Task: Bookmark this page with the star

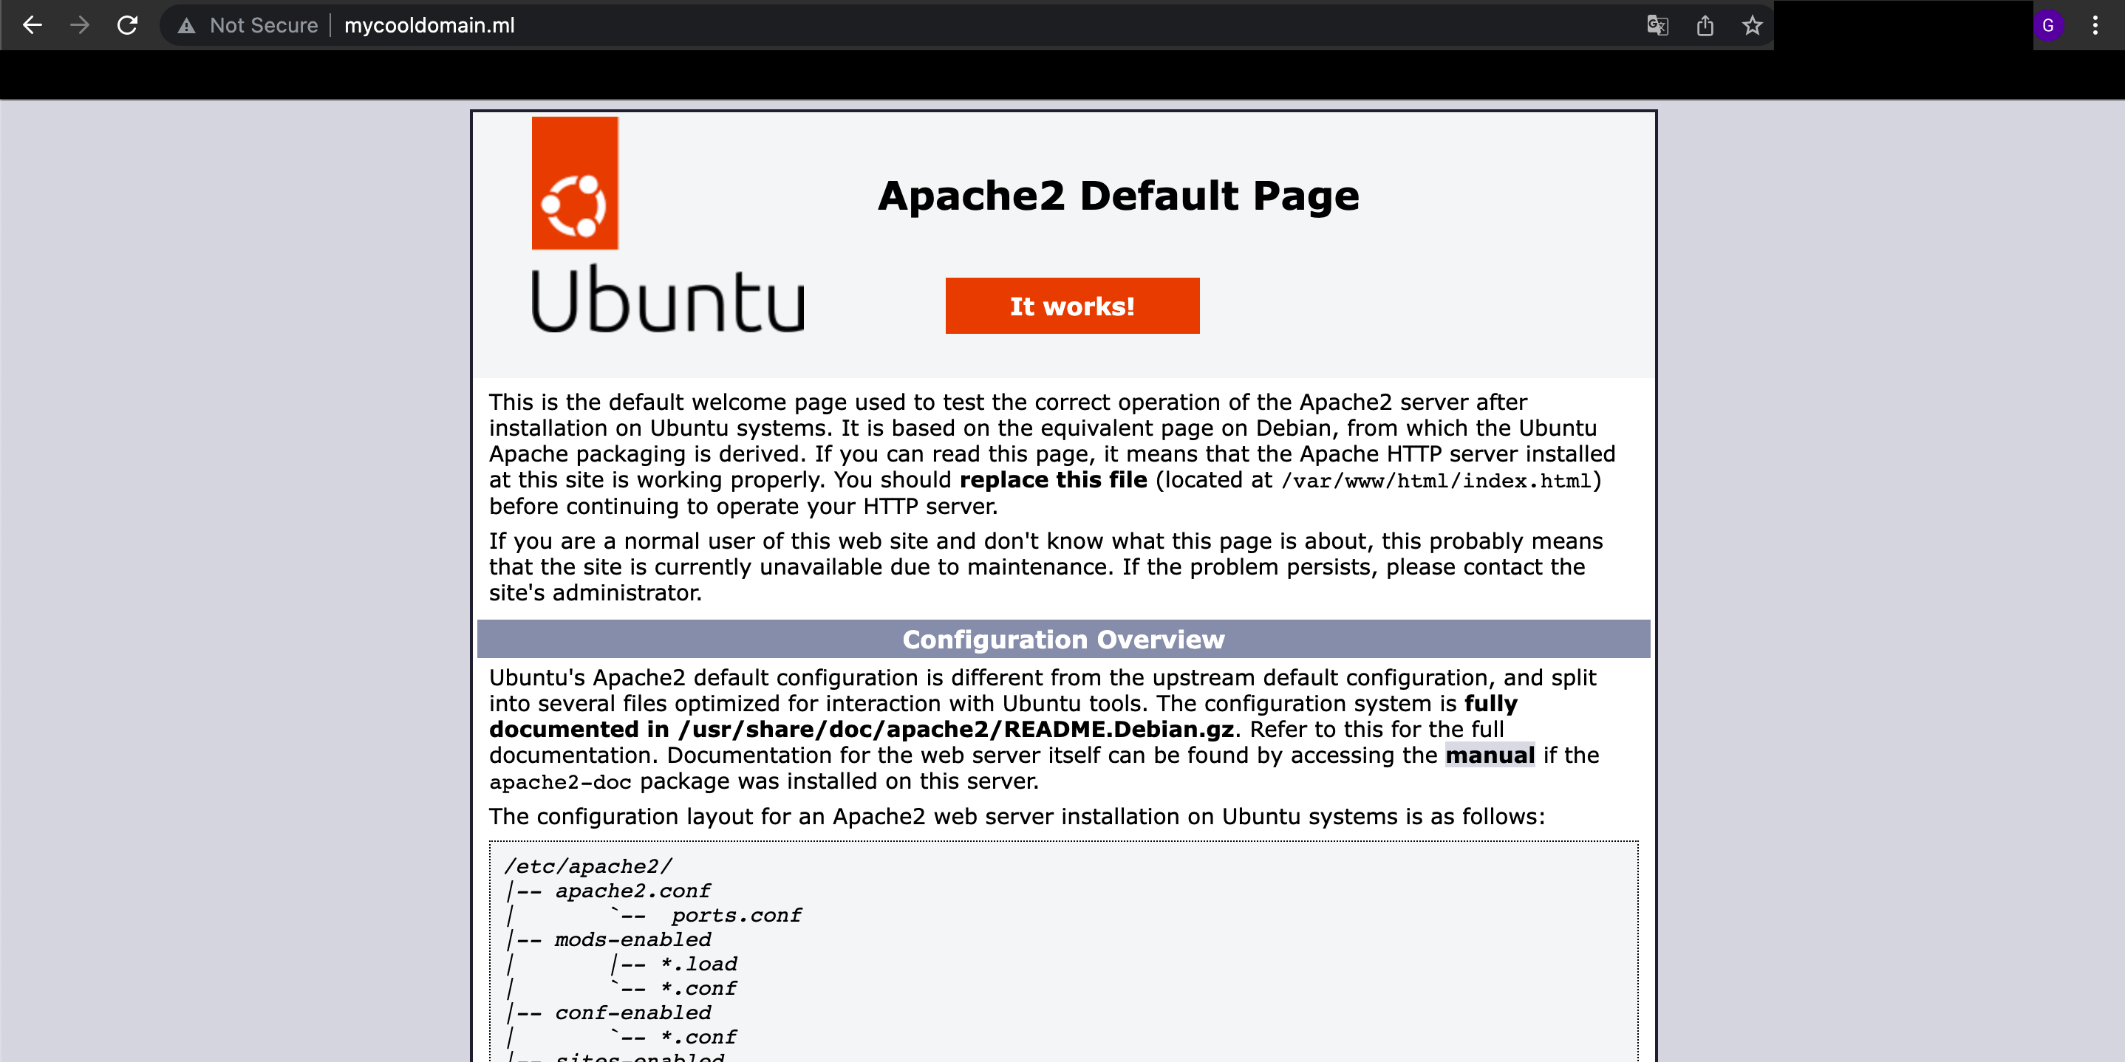Action: point(1752,26)
